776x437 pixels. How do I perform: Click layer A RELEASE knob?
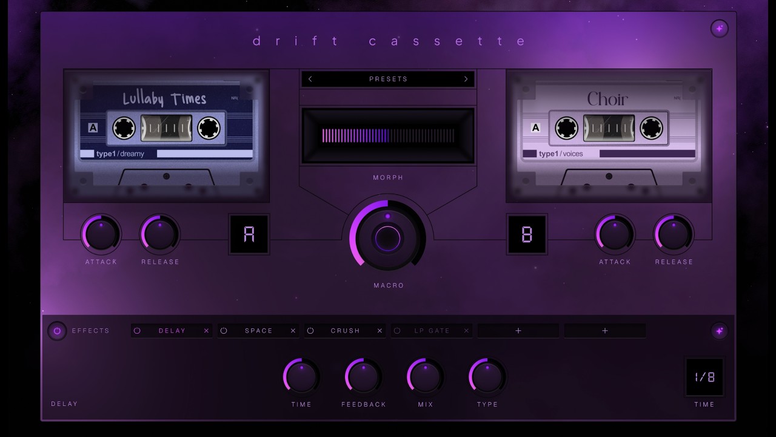point(160,234)
